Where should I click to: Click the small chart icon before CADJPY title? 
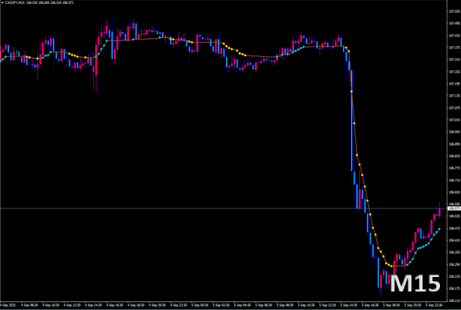(2, 2)
